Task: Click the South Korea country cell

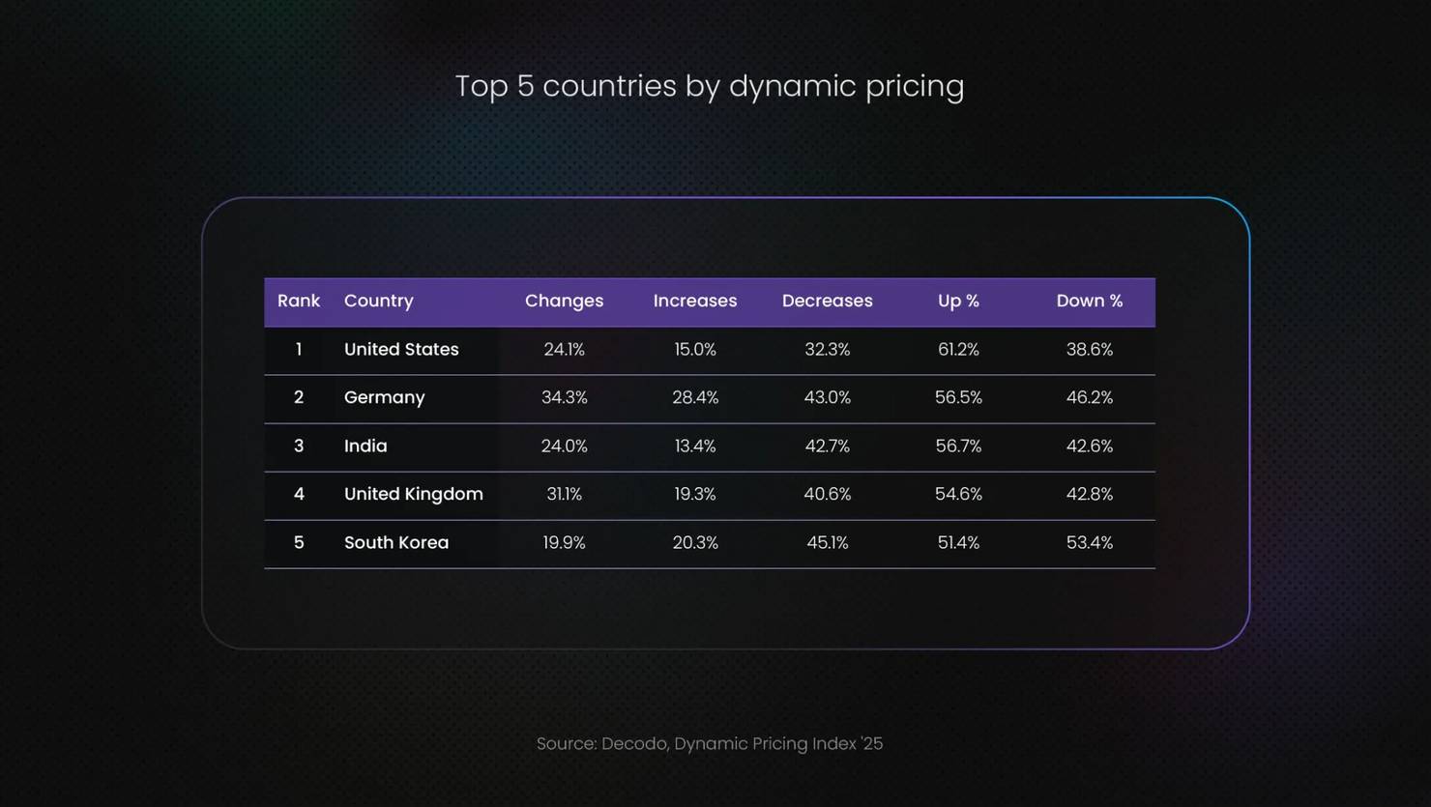Action: point(396,542)
